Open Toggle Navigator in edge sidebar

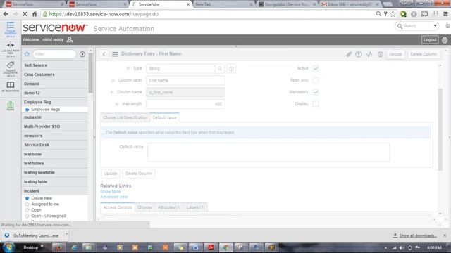[x=11, y=29]
